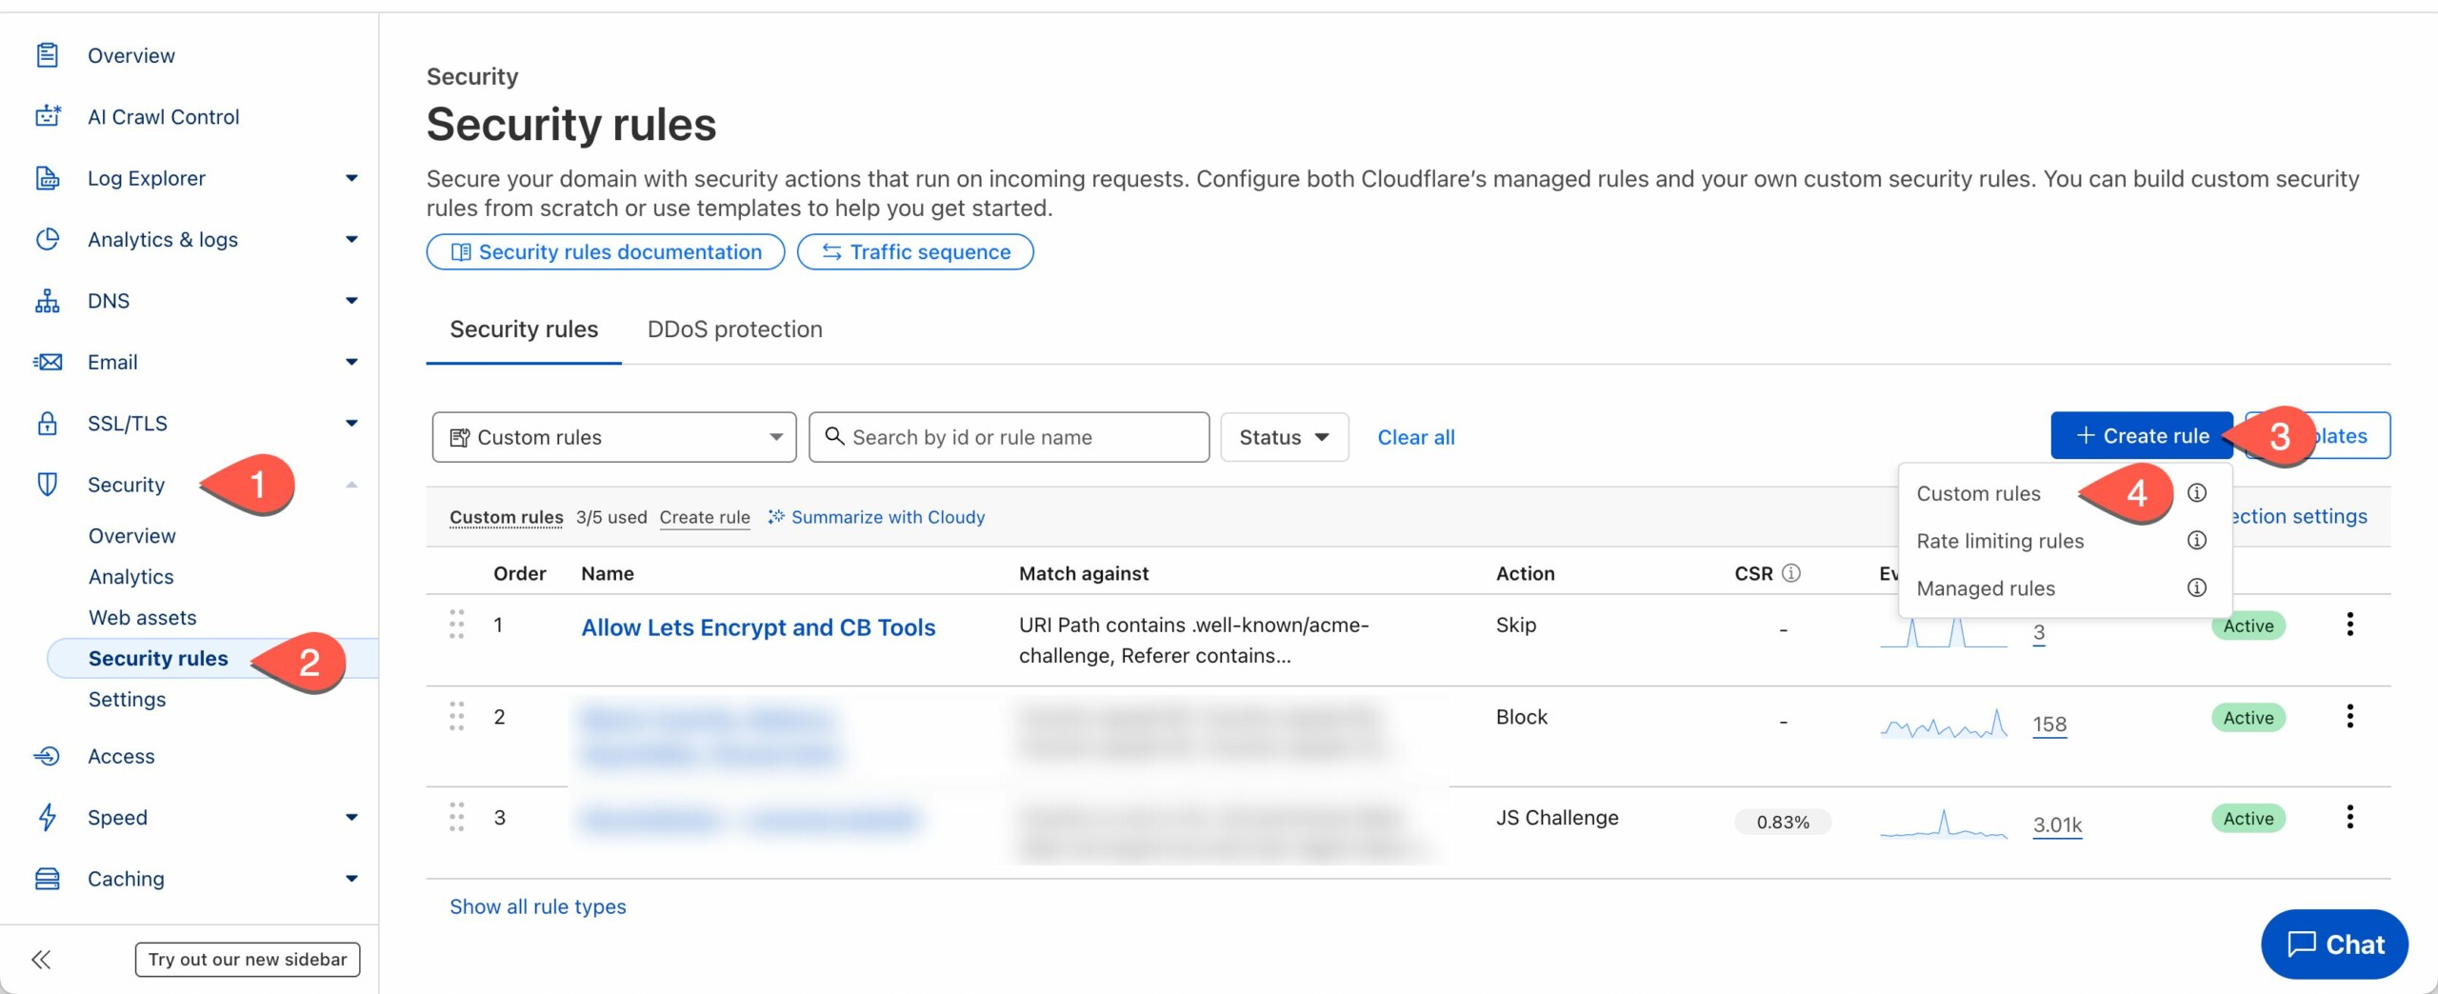The image size is (2438, 994).
Task: Click Active status badge of rule 2
Action: [x=2248, y=718]
